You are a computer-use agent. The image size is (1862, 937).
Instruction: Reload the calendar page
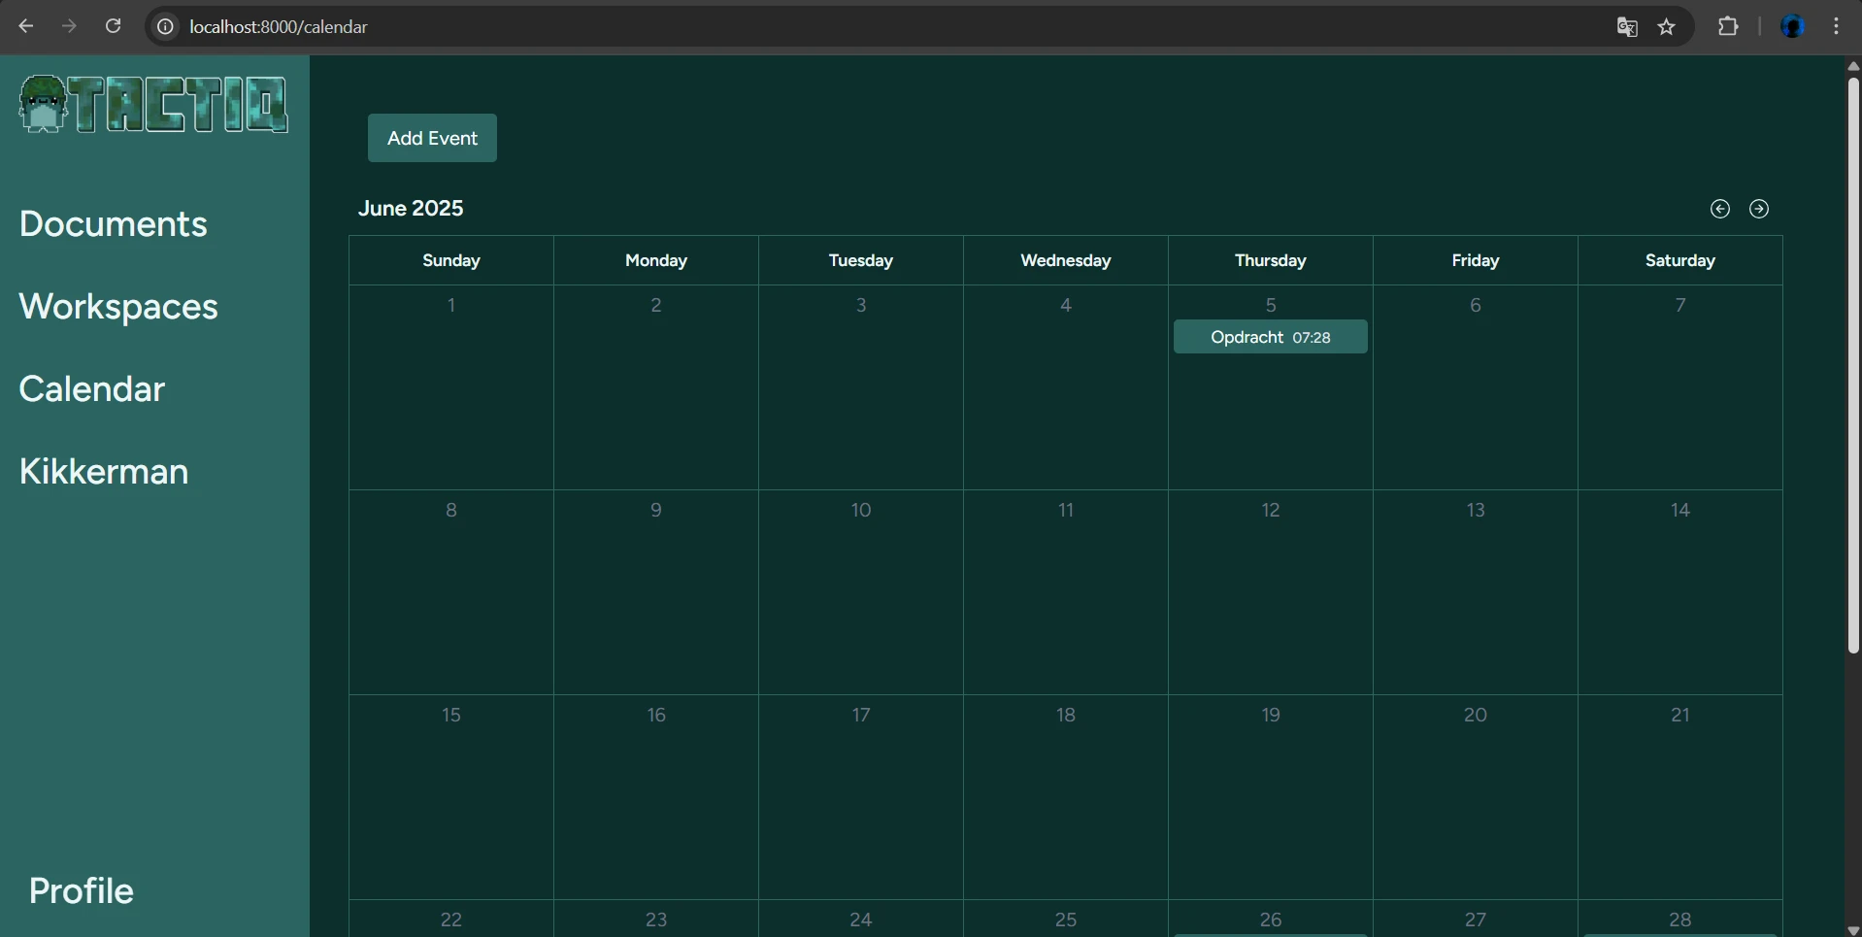click(x=113, y=26)
